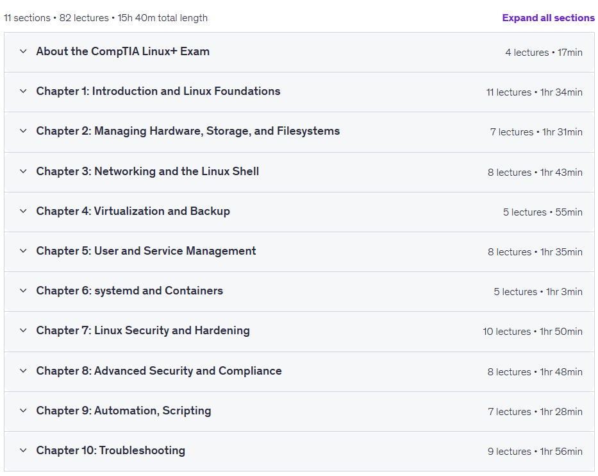Open Chapter 9 Automation chevron

click(23, 411)
